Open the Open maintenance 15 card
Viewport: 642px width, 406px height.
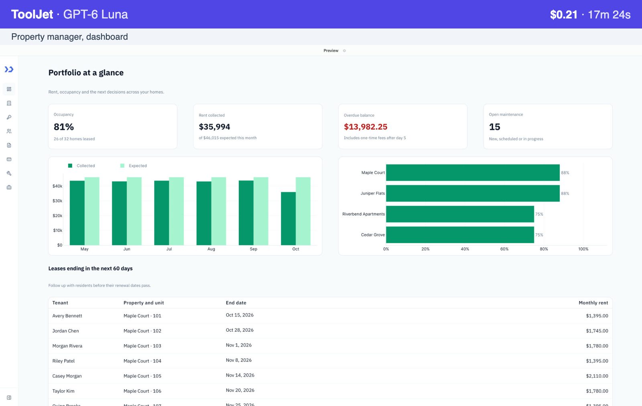coord(548,126)
